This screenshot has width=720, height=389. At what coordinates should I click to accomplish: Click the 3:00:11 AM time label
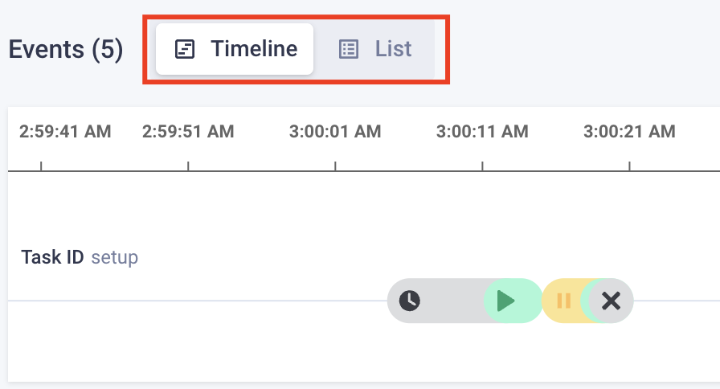[x=482, y=131]
